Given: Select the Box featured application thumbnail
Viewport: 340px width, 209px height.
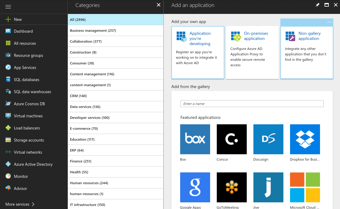Looking at the screenshot, I should tap(195, 139).
